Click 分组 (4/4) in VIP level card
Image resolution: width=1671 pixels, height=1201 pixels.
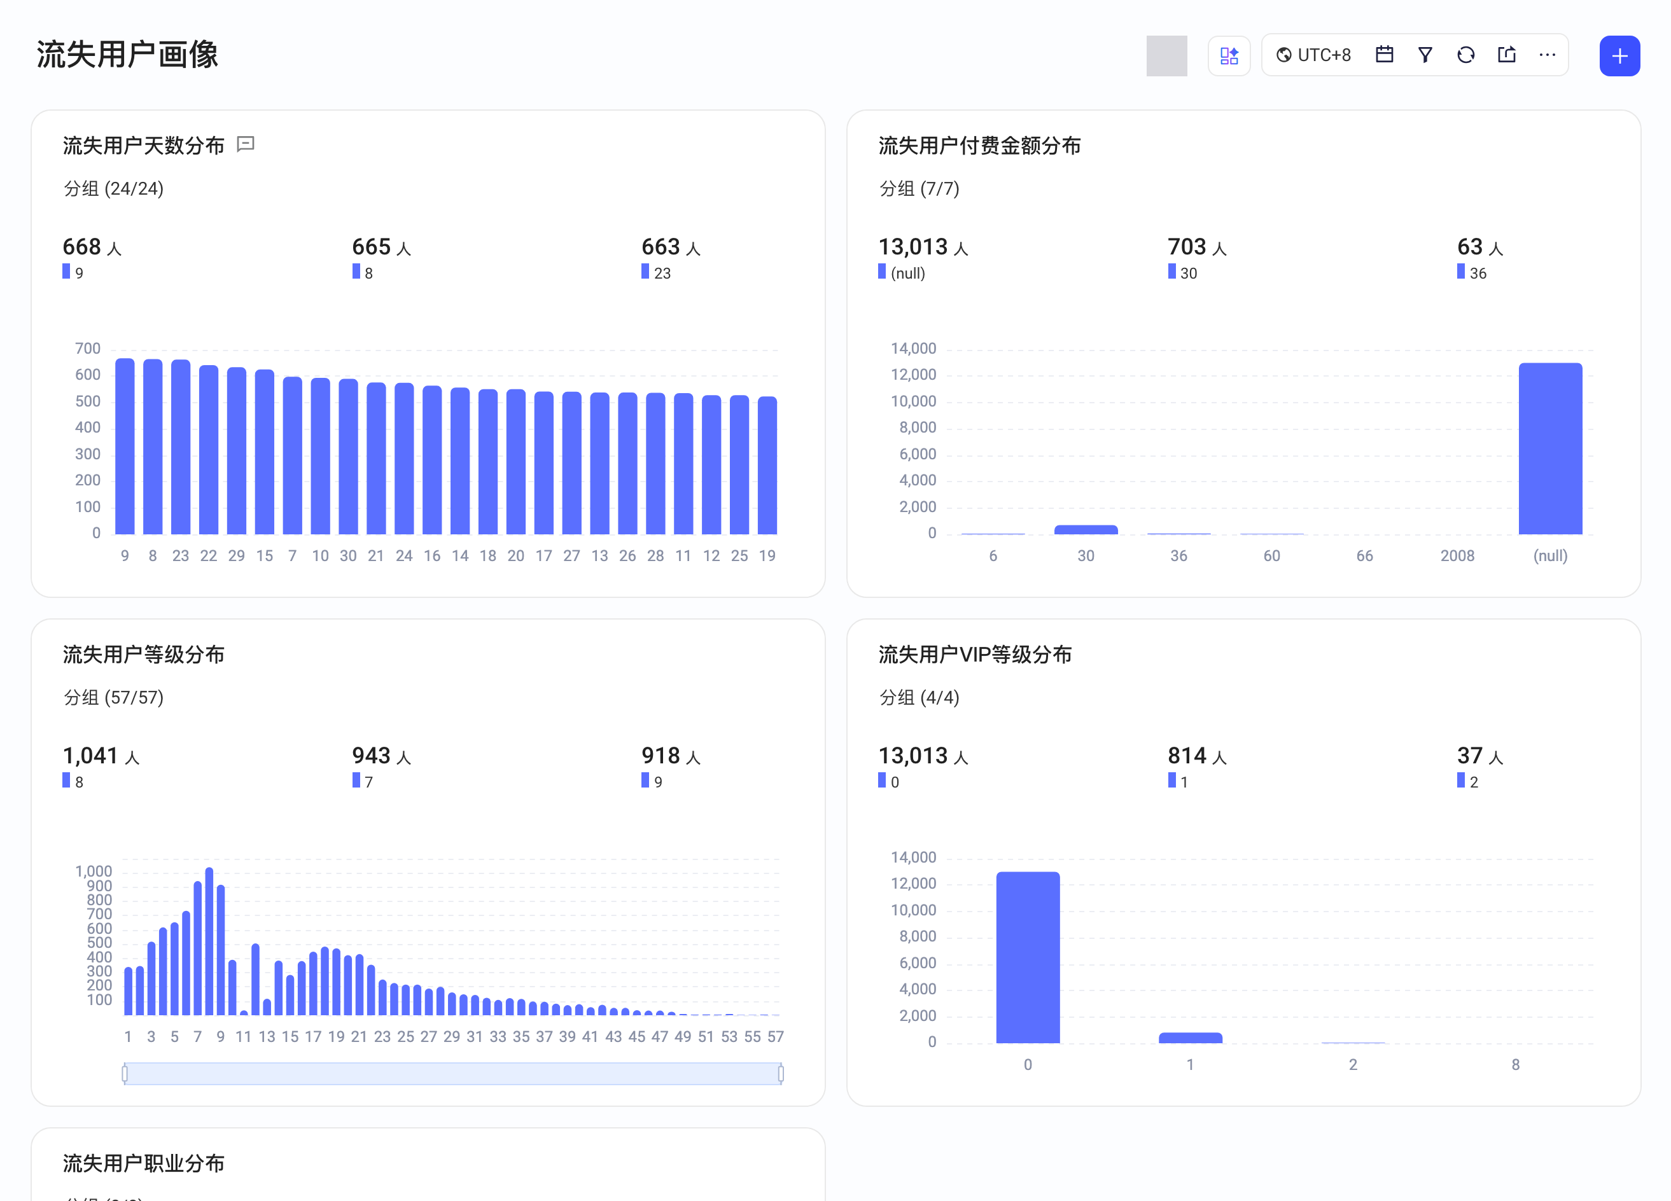click(x=919, y=697)
